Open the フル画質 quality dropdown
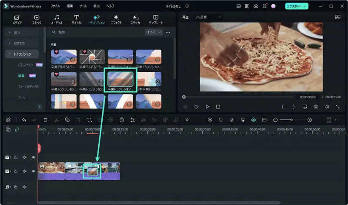 (x=207, y=17)
